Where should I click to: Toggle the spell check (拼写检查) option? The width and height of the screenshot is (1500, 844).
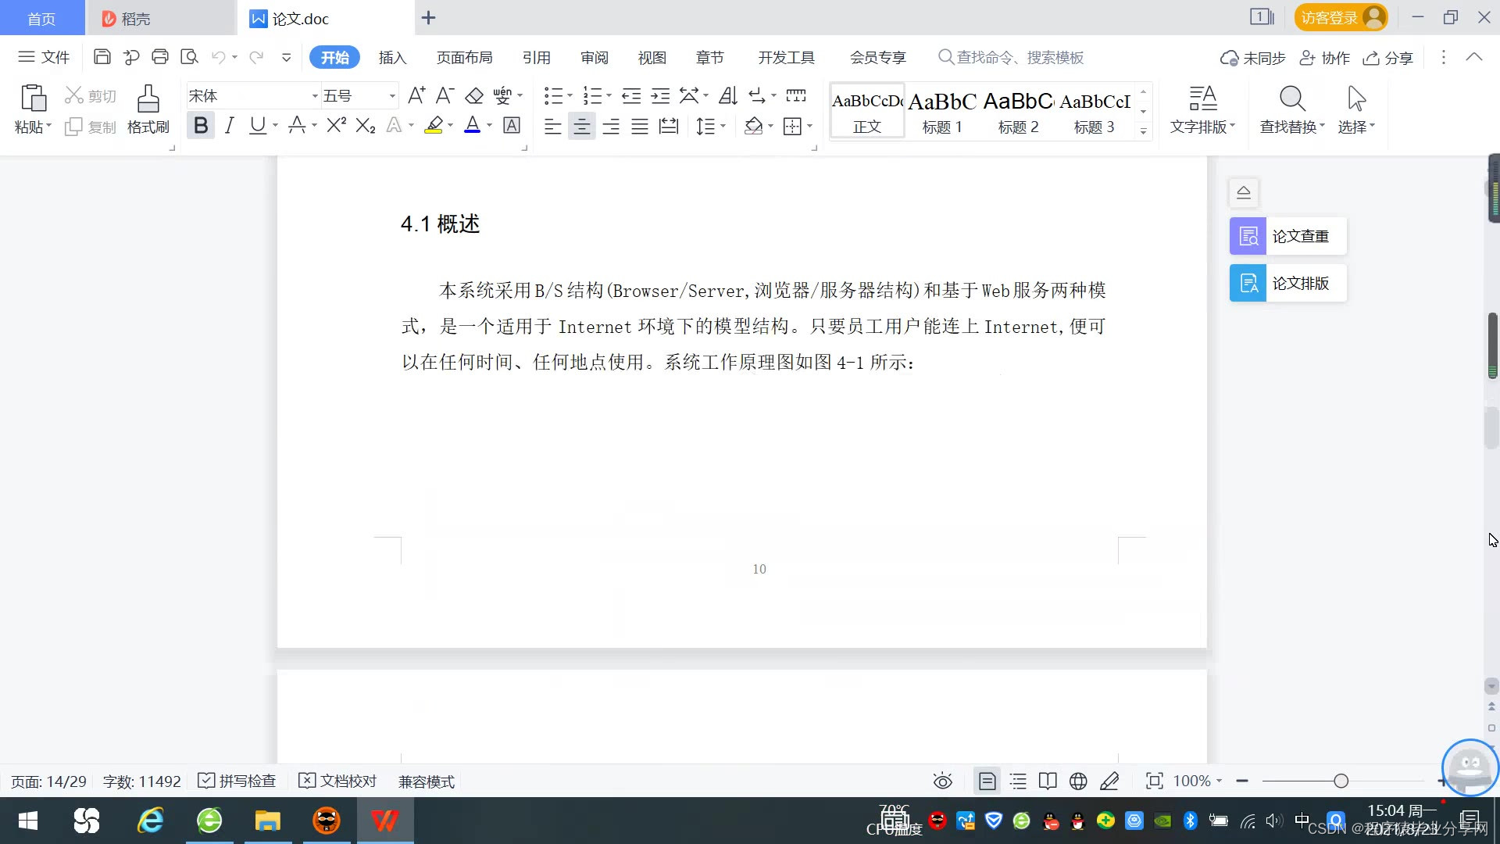(237, 781)
